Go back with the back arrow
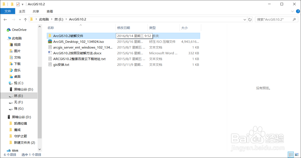This screenshot has width=301, height=158. click(x=5, y=19)
